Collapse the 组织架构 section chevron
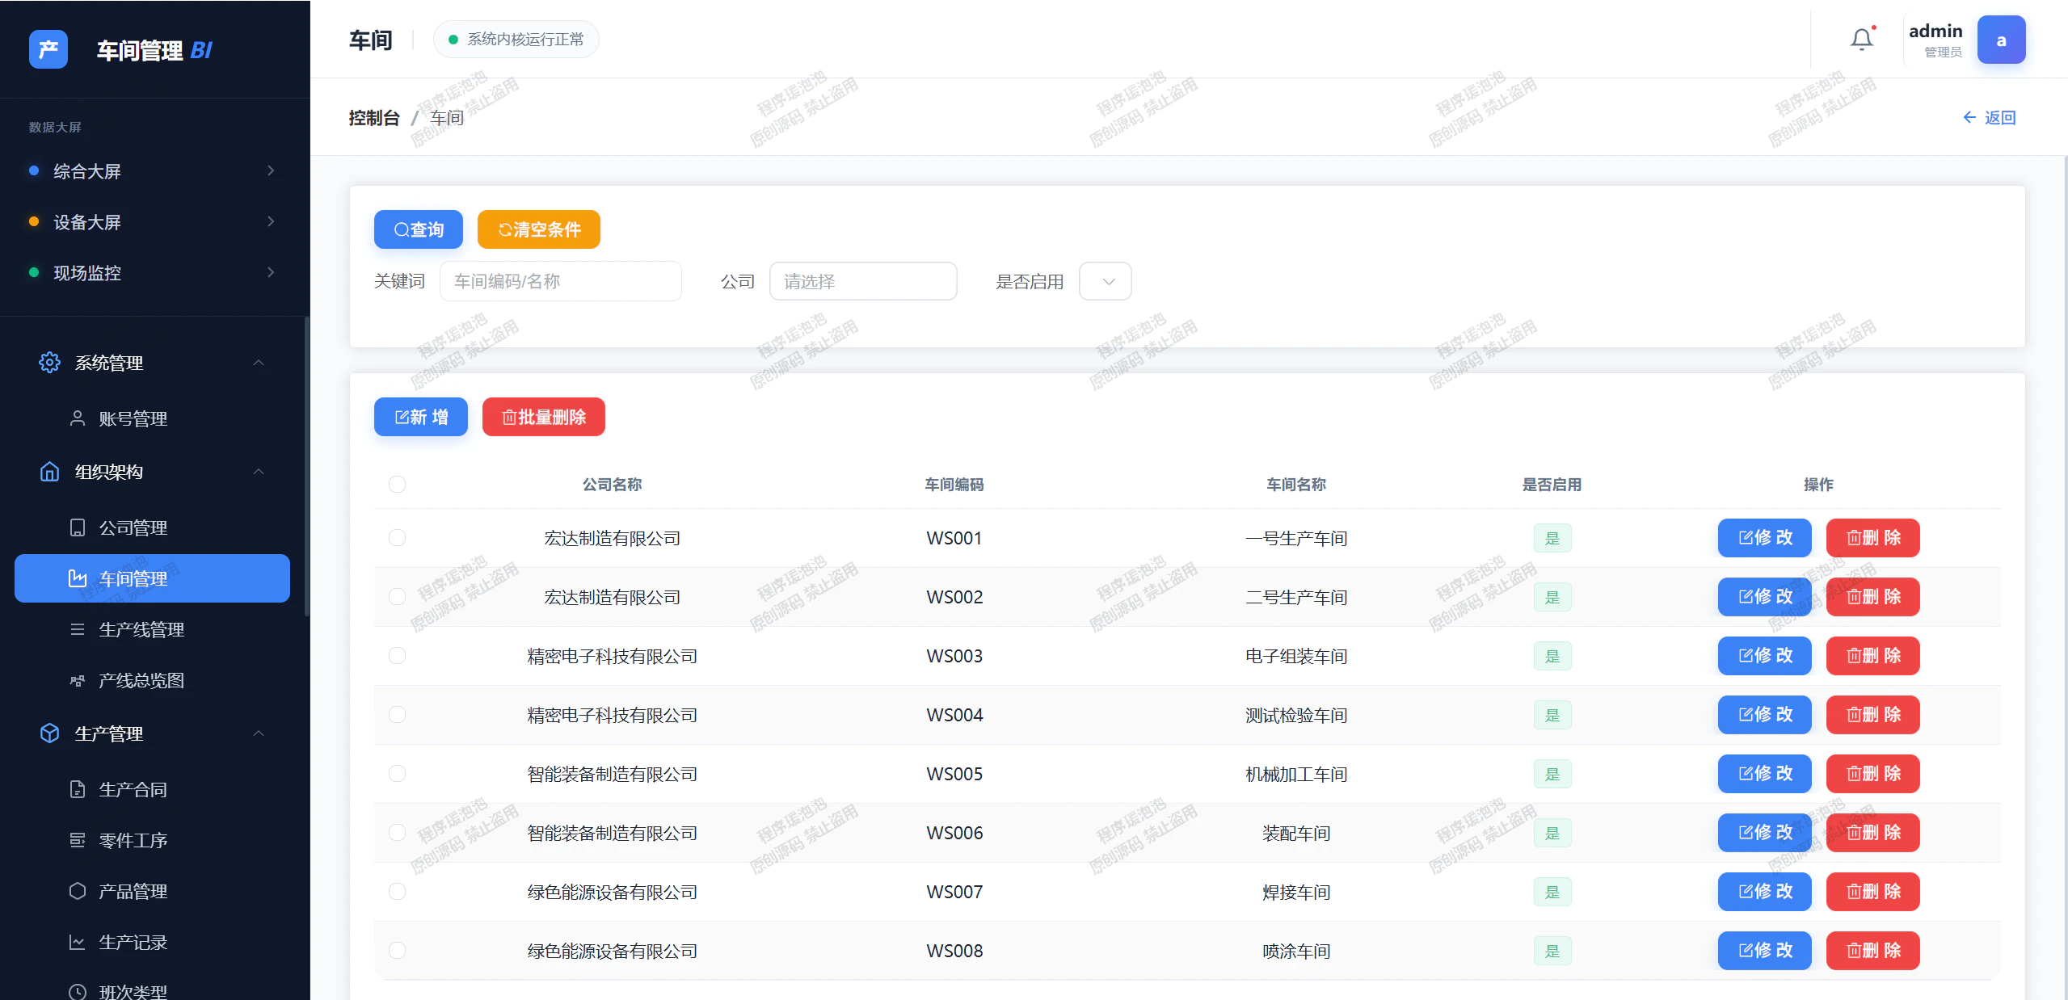Image resolution: width=2068 pixels, height=1000 pixels. pyautogui.click(x=259, y=472)
